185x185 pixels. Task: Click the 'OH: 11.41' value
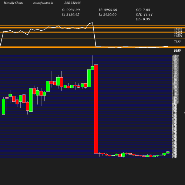144,14
